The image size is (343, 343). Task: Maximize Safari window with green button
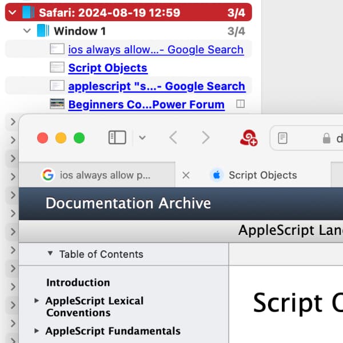pos(79,138)
